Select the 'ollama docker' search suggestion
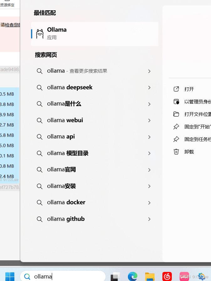 pyautogui.click(x=95, y=202)
